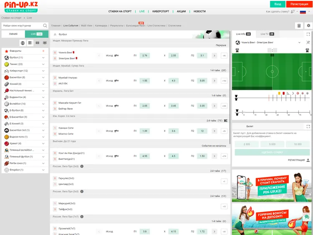The height and width of the screenshot is (235, 313).
Task: Unpin the Chhinga Veng match tracker
Action: [x=308, y=42]
